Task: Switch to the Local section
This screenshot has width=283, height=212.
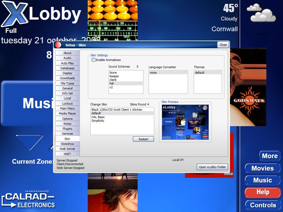Action: point(67,98)
